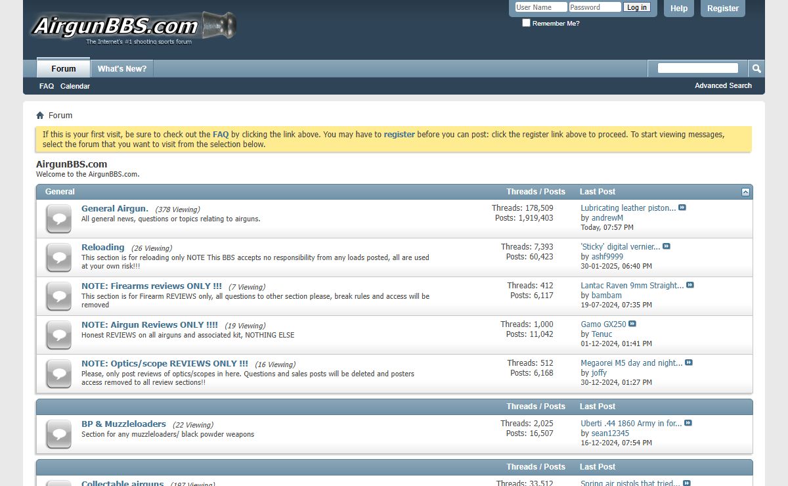788x486 pixels.
Task: Click the Airgun Reviews forum status icon
Action: (59, 335)
